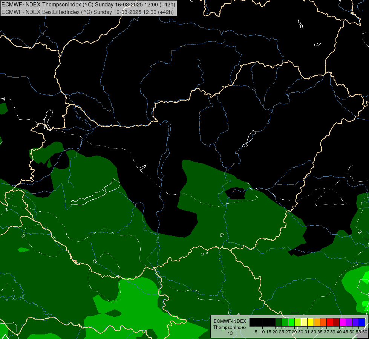Click the orange 33–35 legend swatch

pos(317,322)
